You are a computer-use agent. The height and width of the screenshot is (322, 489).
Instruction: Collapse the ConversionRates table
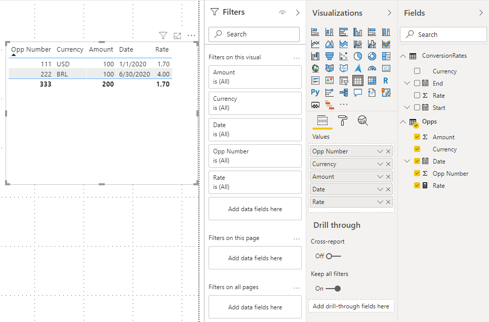(403, 56)
